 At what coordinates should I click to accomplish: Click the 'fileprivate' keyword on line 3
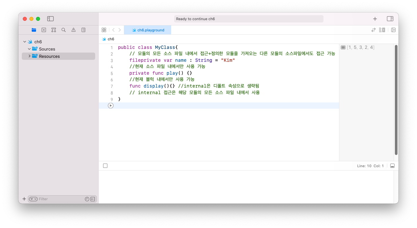tap(145, 60)
